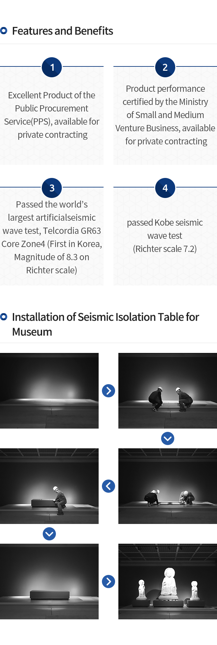Click right arrow before Buddha statues photo
The width and height of the screenshot is (217, 645).
coord(108,582)
